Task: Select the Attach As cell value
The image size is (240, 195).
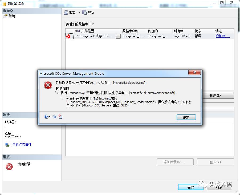Action: tap(158, 36)
